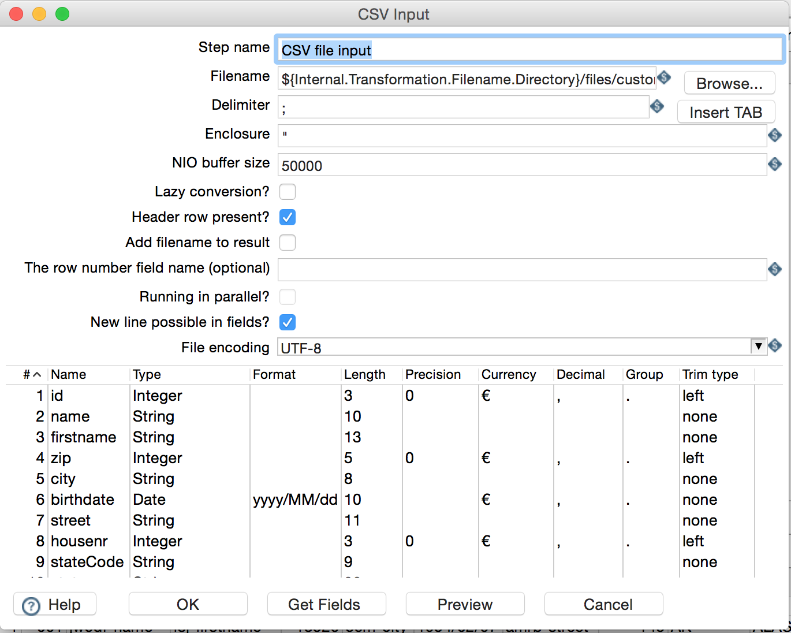Click variable icon next to Delimiter field
The height and width of the screenshot is (633, 791).
pyautogui.click(x=657, y=106)
